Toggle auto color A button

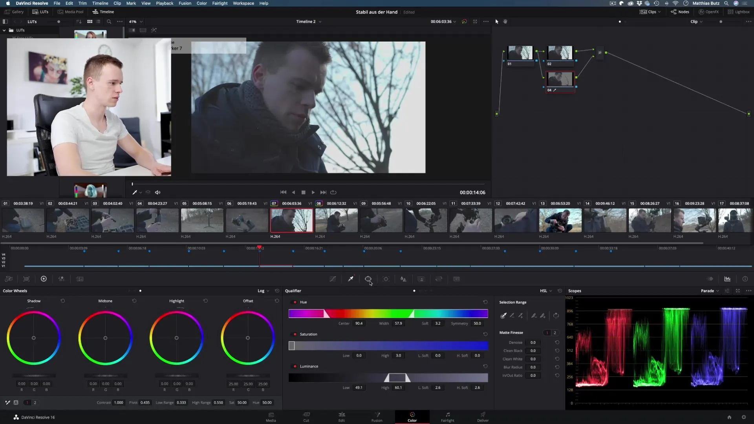(16, 403)
